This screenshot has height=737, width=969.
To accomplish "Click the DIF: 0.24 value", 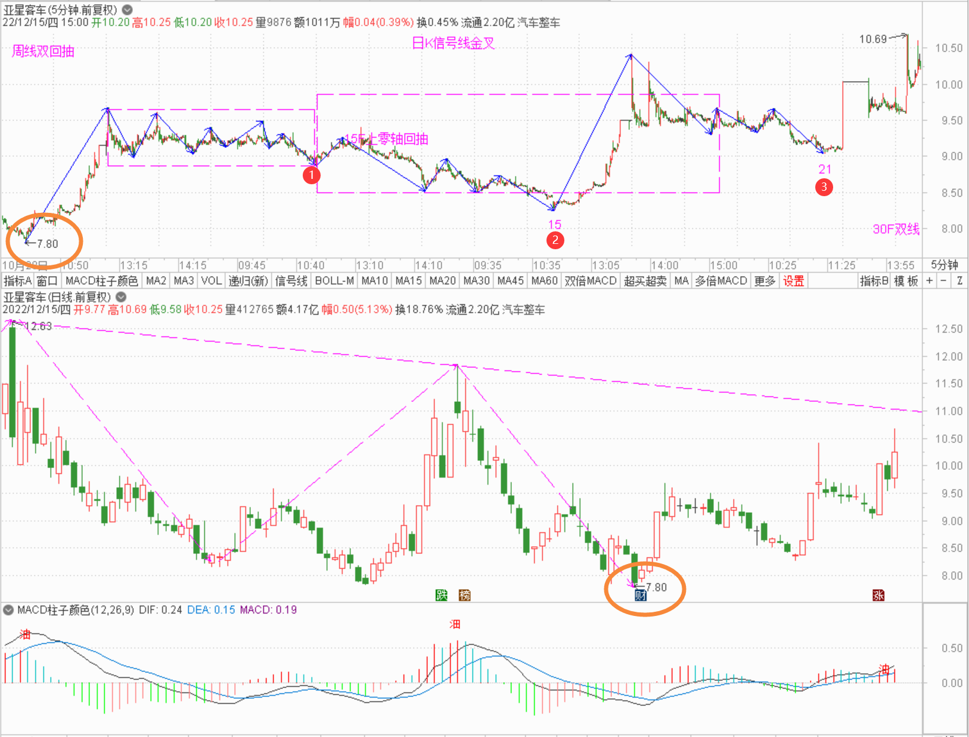I will click(160, 609).
